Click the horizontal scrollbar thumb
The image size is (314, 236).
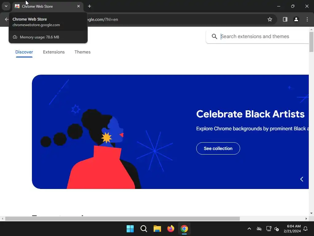122,218
